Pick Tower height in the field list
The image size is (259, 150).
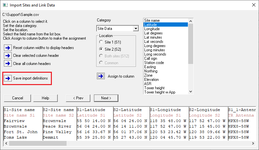pos(154,88)
